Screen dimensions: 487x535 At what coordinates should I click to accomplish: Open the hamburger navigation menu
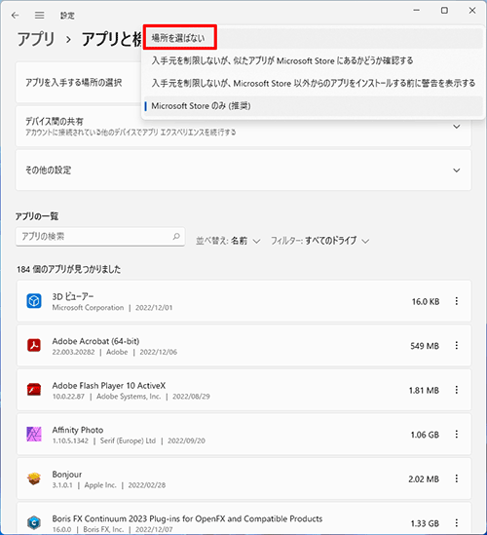[x=40, y=16]
